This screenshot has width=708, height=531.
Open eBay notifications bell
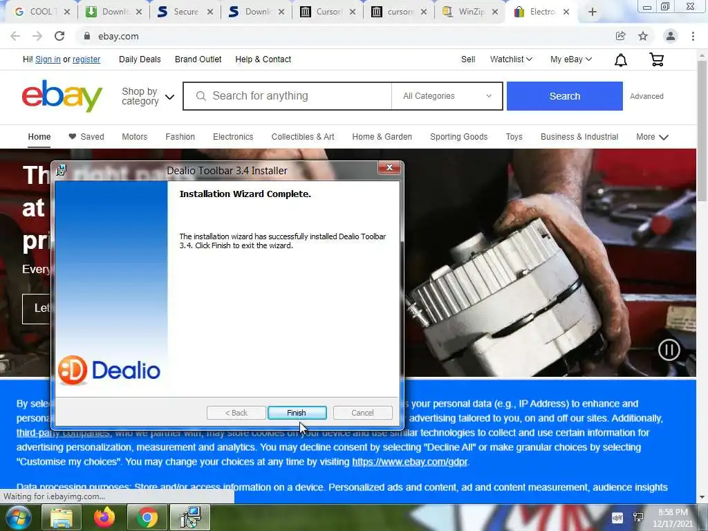coord(621,59)
